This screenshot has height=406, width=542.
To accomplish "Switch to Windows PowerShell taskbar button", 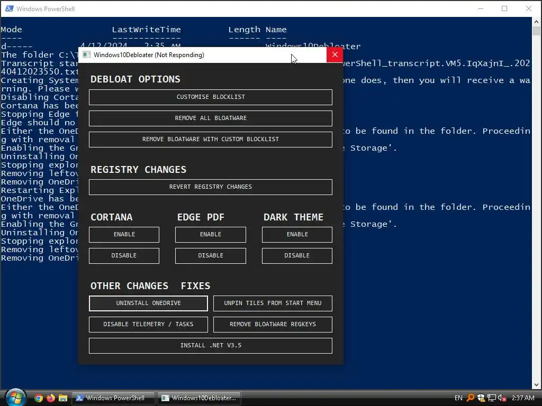I will 113,398.
